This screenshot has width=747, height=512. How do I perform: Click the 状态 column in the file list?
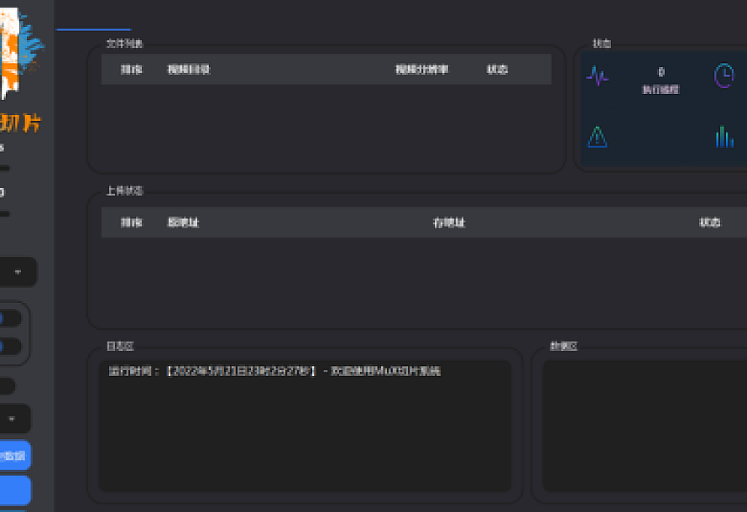click(498, 70)
